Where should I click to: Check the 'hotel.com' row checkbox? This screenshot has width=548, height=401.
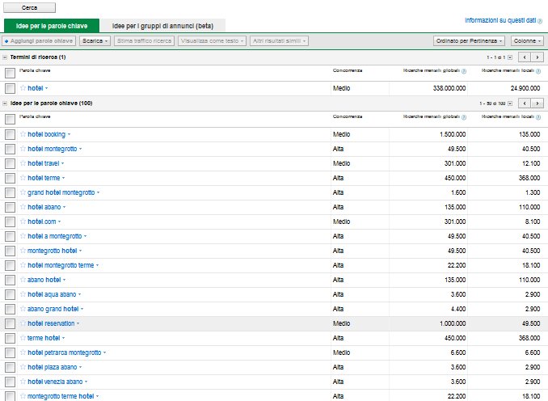11,222
